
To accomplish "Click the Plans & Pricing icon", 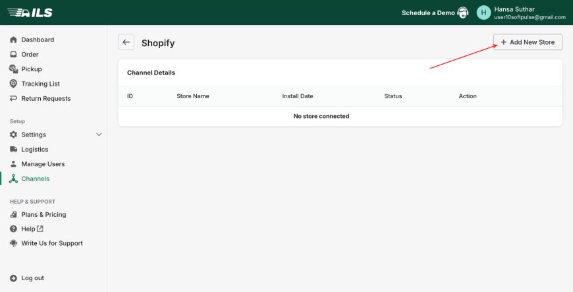I will pyautogui.click(x=14, y=214).
